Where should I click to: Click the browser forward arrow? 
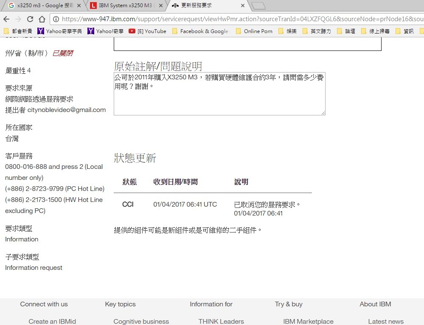click(x=18, y=19)
